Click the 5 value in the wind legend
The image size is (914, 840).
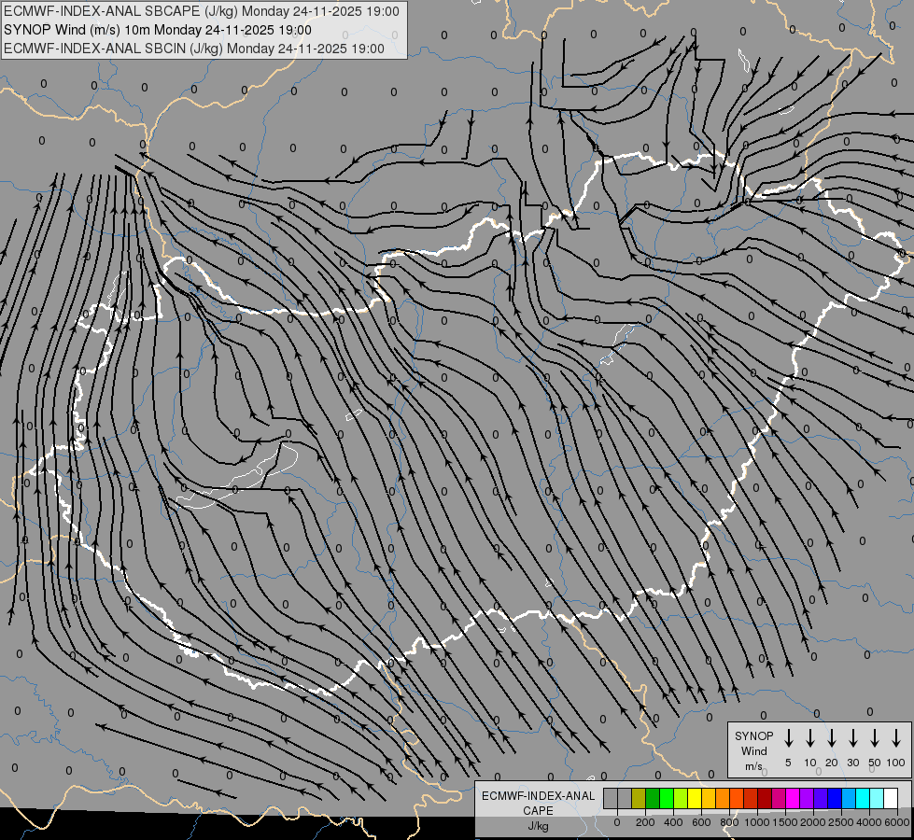788,763
